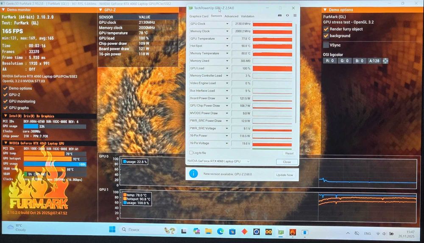This screenshot has height=243, width=424.
Task: Click the blue circular app on taskbar
Action: coord(257,232)
